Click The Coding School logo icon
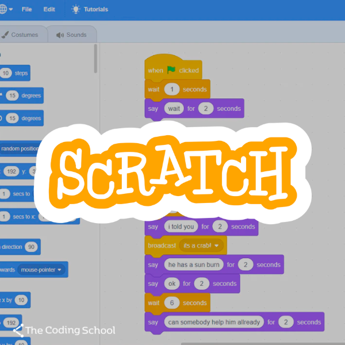 pyautogui.click(x=18, y=330)
